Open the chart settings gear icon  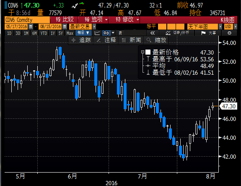click(x=229, y=33)
